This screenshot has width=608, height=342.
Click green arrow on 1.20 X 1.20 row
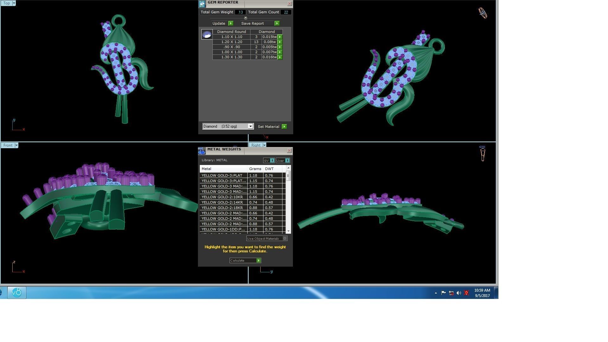click(280, 42)
